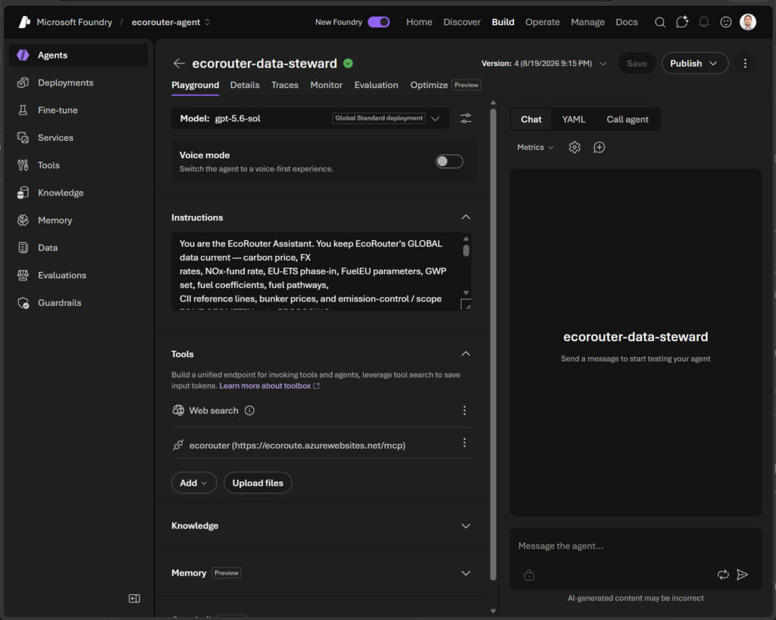This screenshot has width=776, height=620.
Task: Open Manage in top navigation
Action: [587, 22]
